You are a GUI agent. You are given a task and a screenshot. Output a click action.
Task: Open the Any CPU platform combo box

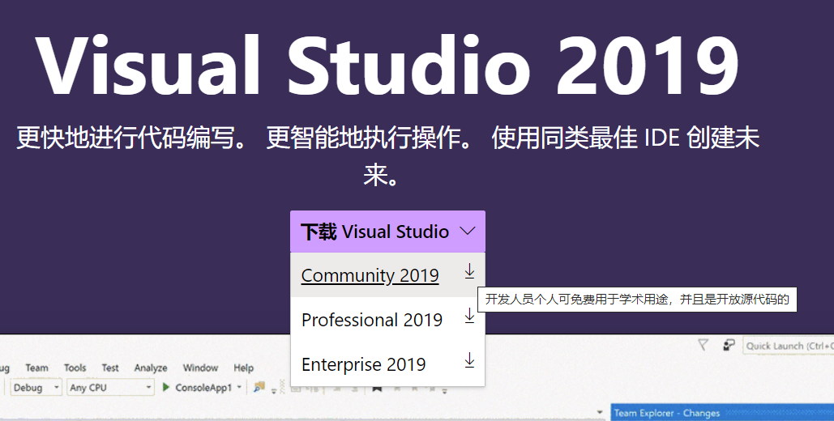tap(110, 388)
